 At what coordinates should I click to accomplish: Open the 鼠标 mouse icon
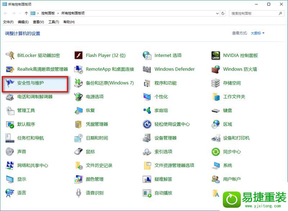[x=78, y=152]
